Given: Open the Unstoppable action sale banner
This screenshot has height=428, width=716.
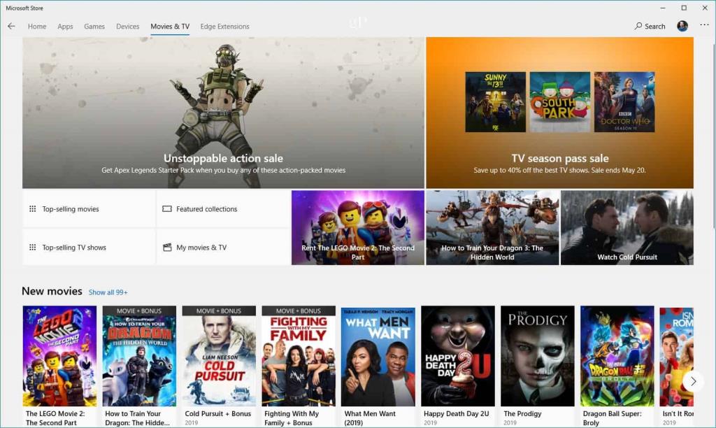Looking at the screenshot, I should click(x=223, y=113).
